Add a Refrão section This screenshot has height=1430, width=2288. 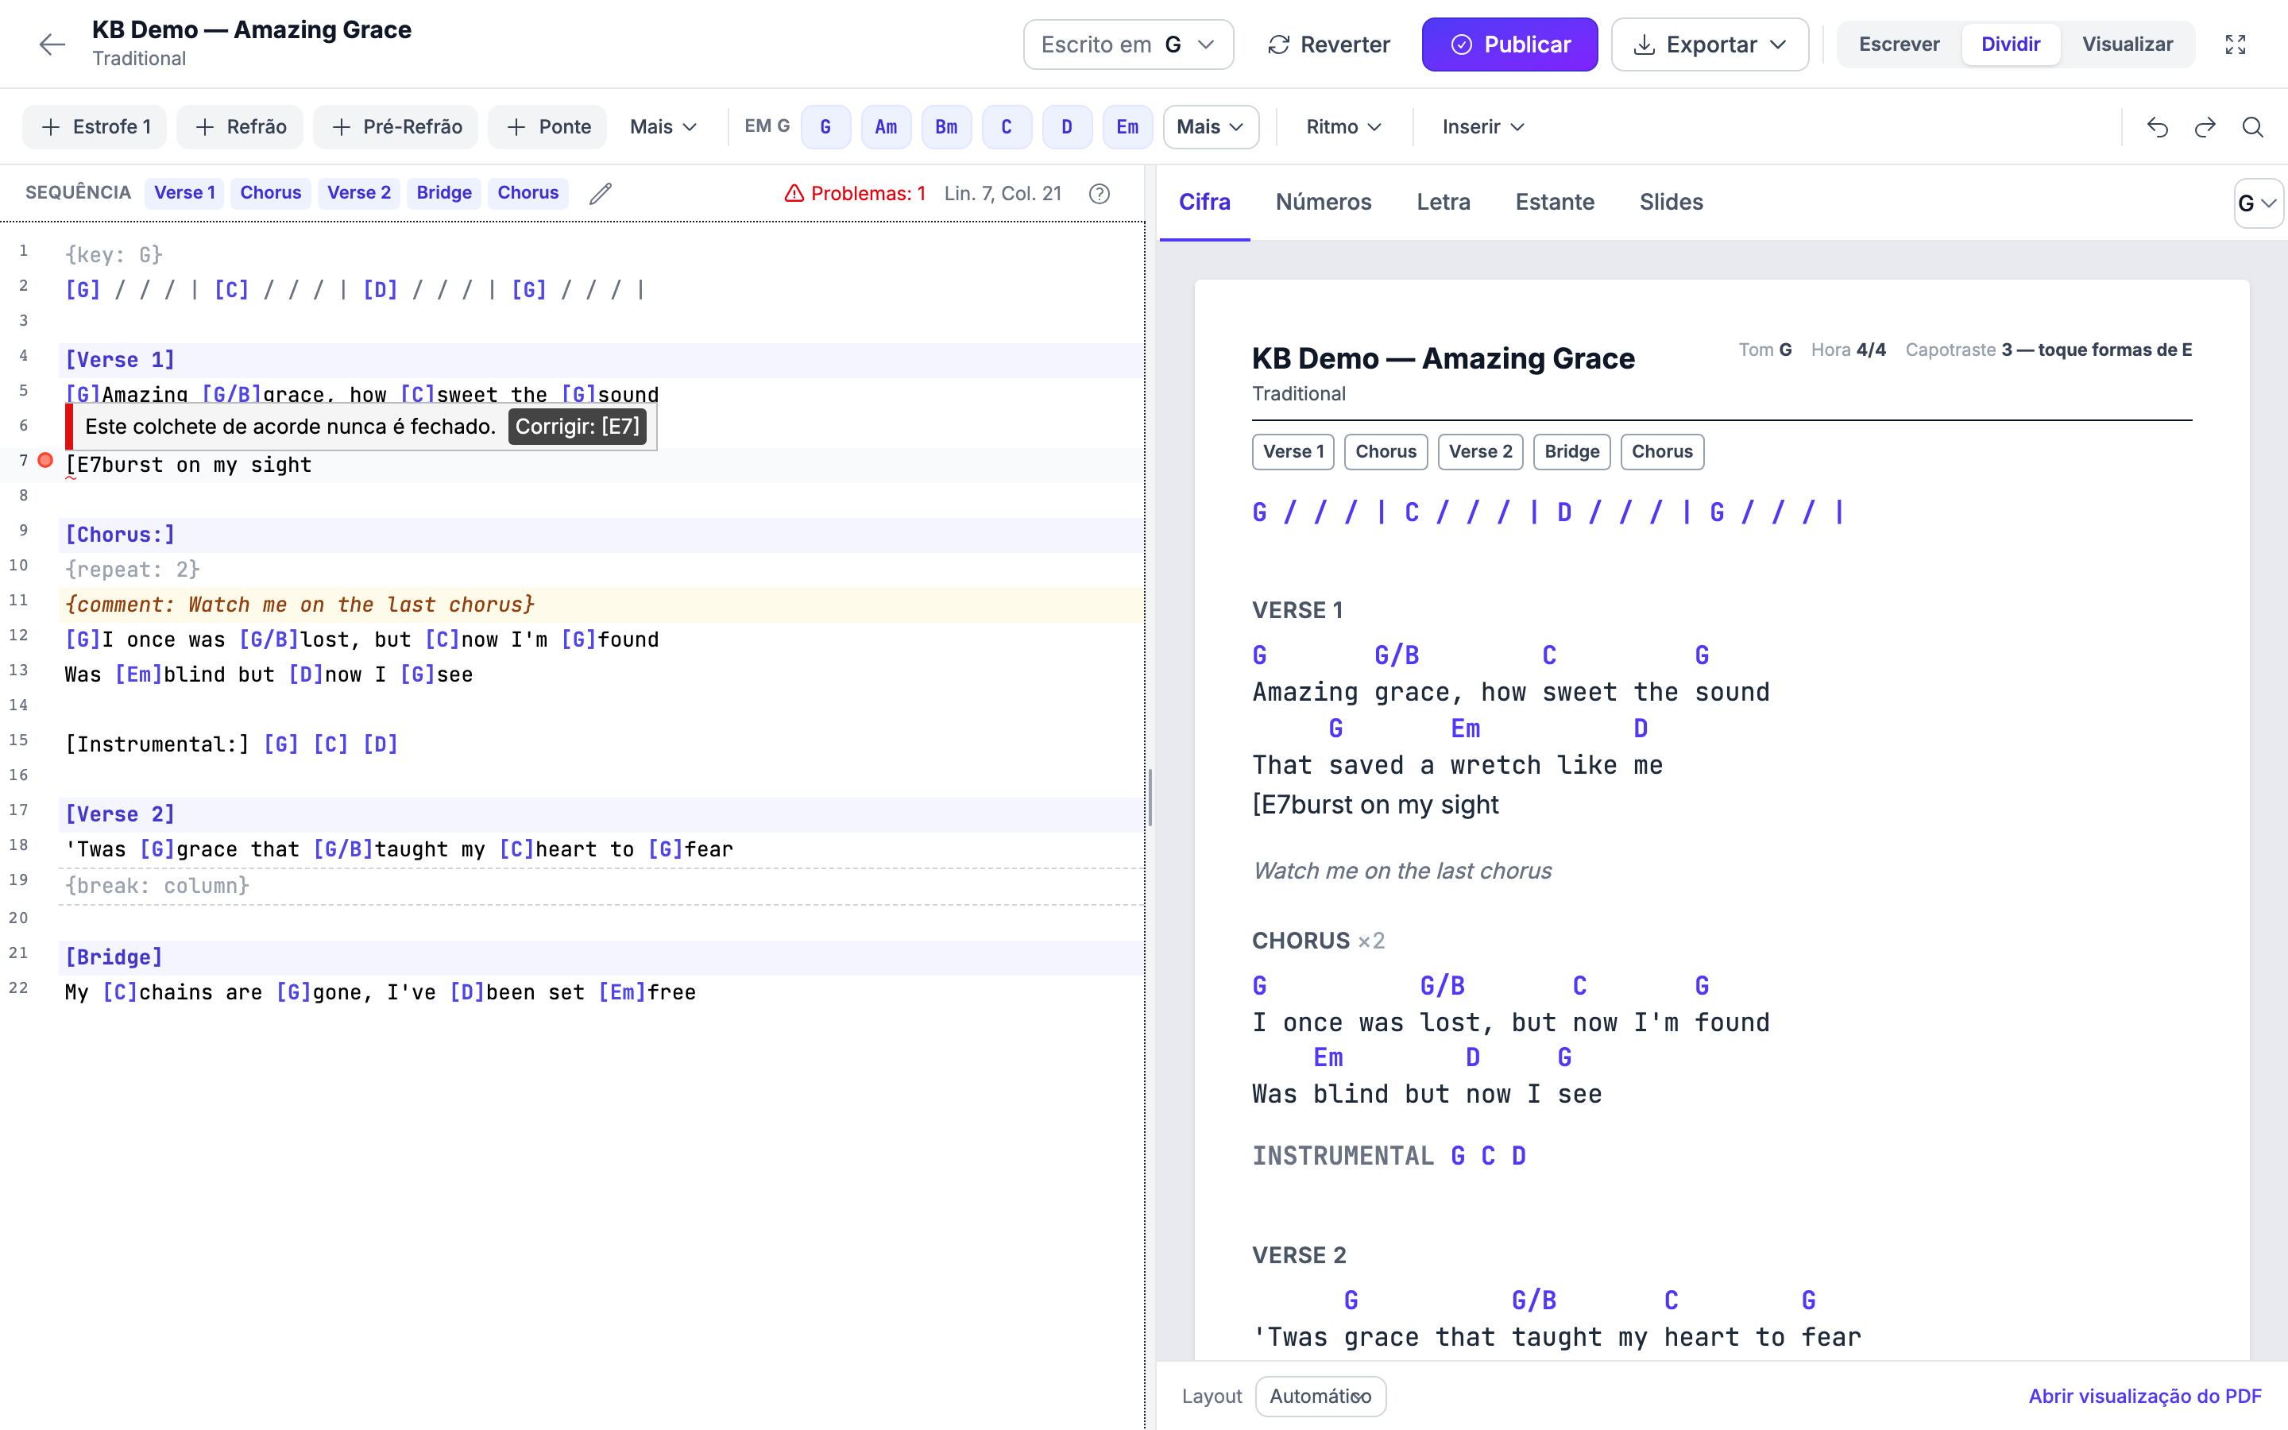click(x=239, y=127)
